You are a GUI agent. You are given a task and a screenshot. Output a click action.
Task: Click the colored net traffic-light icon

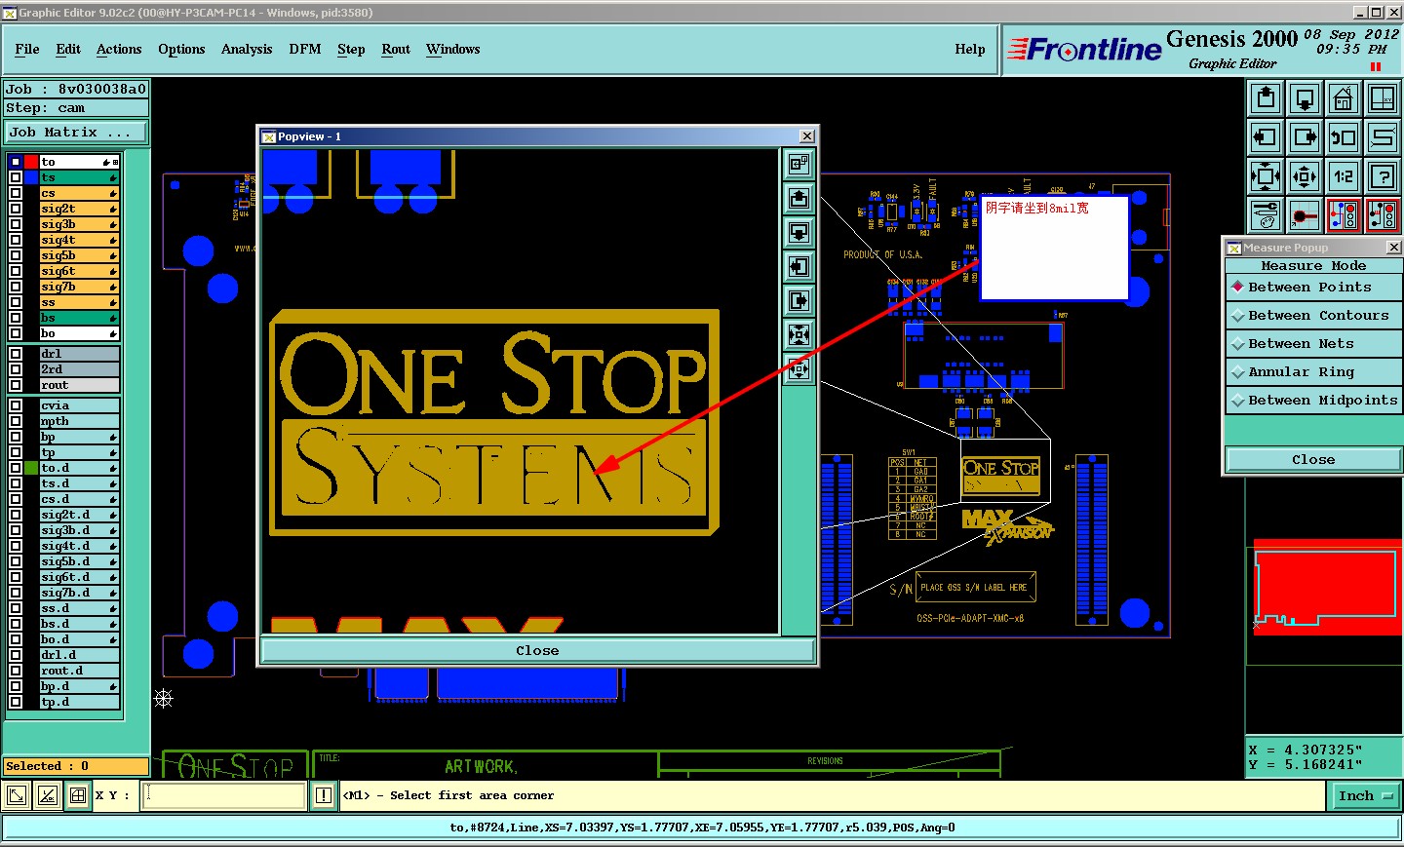click(x=1344, y=215)
